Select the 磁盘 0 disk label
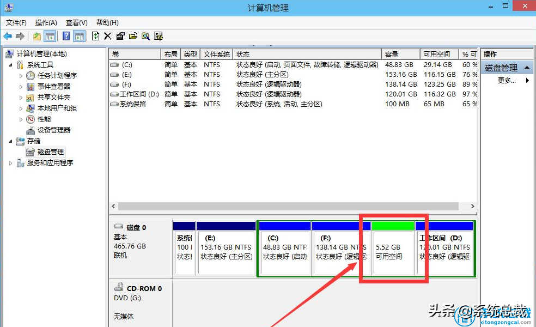The width and height of the screenshot is (536, 327). [x=141, y=249]
